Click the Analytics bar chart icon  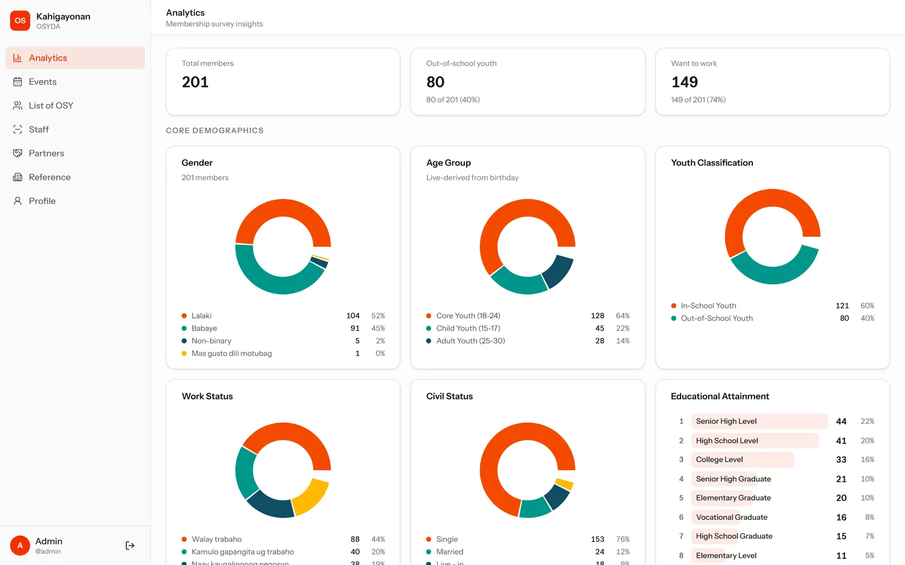(18, 58)
